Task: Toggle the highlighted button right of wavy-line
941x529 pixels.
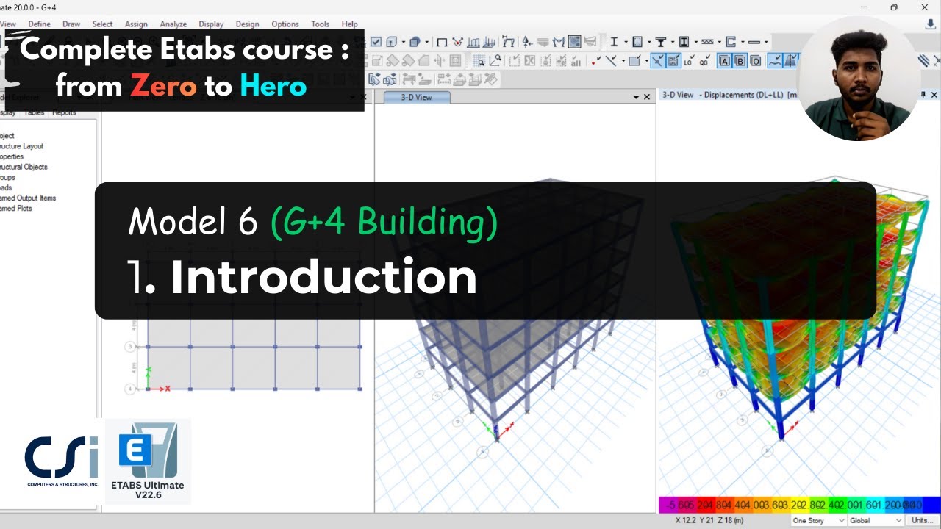Action: [x=791, y=61]
